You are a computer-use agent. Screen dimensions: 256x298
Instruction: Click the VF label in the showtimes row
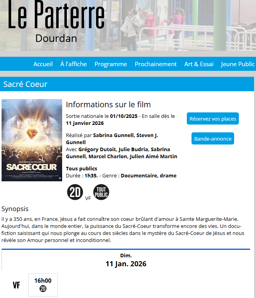point(16,285)
